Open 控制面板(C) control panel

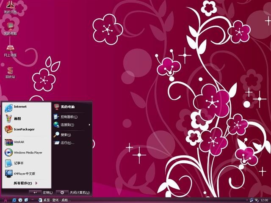point(72,117)
